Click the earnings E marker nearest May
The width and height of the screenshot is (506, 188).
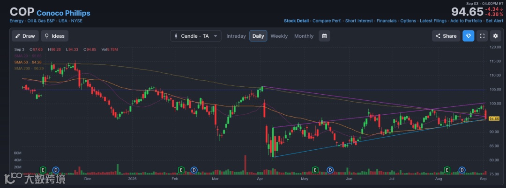click(315, 170)
